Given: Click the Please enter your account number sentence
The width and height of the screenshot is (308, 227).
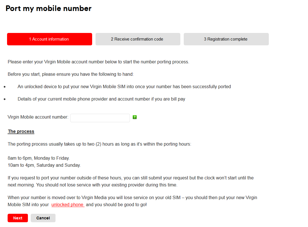Looking at the screenshot, I should point(98,62).
